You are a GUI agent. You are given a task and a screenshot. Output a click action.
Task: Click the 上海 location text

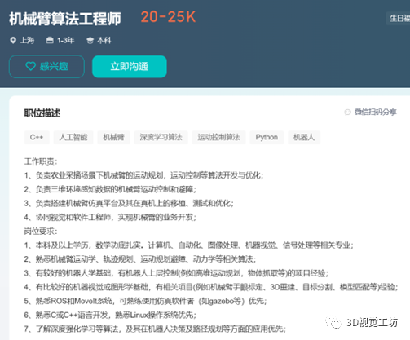27,41
